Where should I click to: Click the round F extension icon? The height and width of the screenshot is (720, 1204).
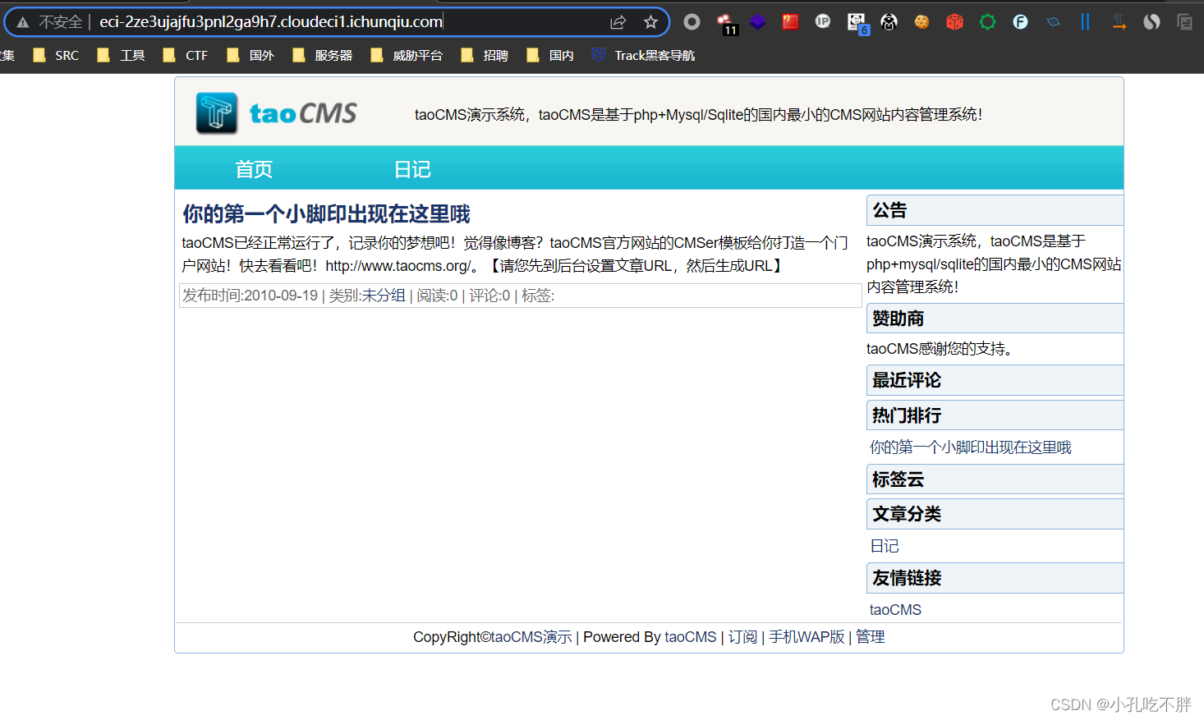(x=1020, y=22)
